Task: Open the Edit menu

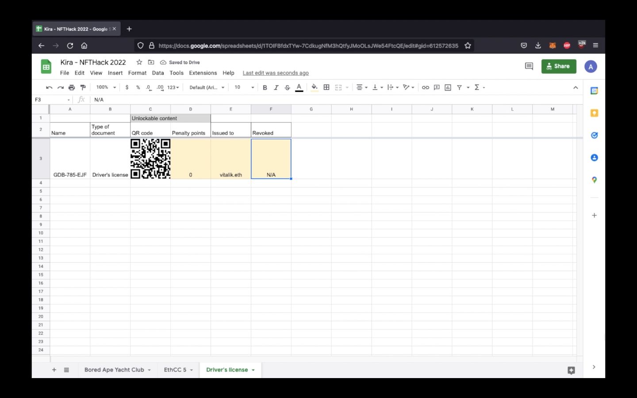Action: [x=80, y=73]
